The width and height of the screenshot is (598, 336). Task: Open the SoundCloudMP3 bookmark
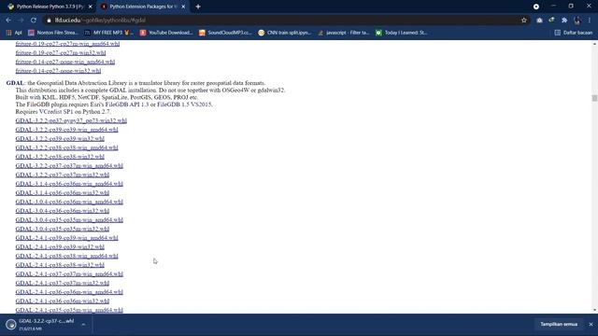225,33
